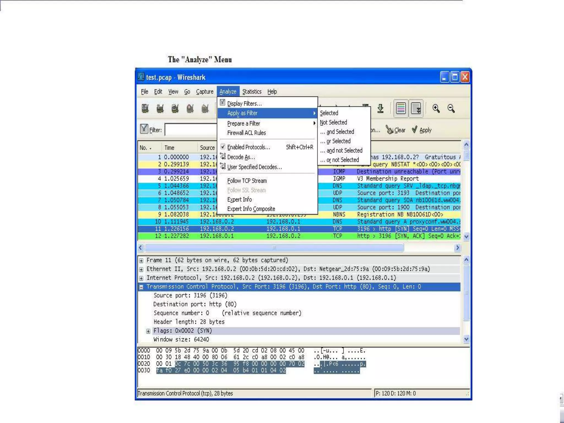
Task: Expand the Frame 11 tree node
Action: click(x=141, y=261)
